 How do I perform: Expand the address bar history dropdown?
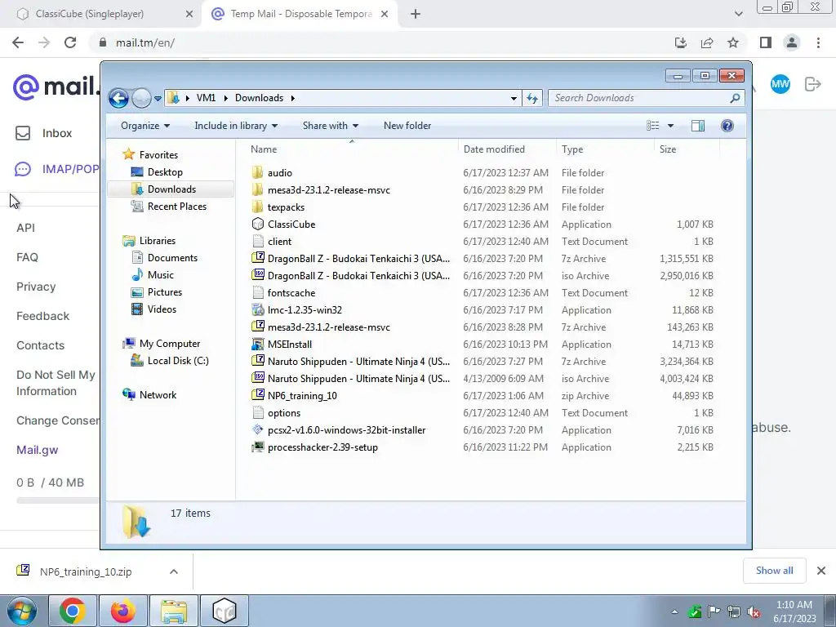pos(514,98)
